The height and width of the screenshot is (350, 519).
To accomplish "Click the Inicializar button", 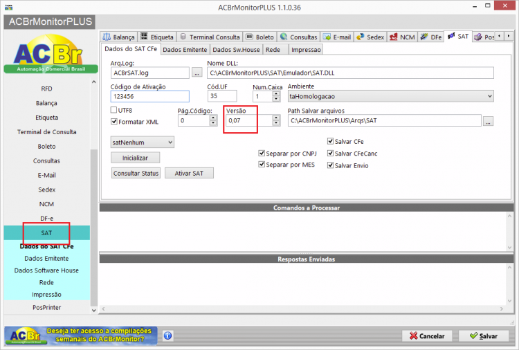I will [135, 158].
